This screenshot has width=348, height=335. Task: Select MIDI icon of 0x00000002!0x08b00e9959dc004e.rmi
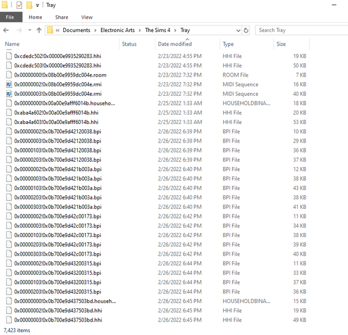pyautogui.click(x=9, y=84)
